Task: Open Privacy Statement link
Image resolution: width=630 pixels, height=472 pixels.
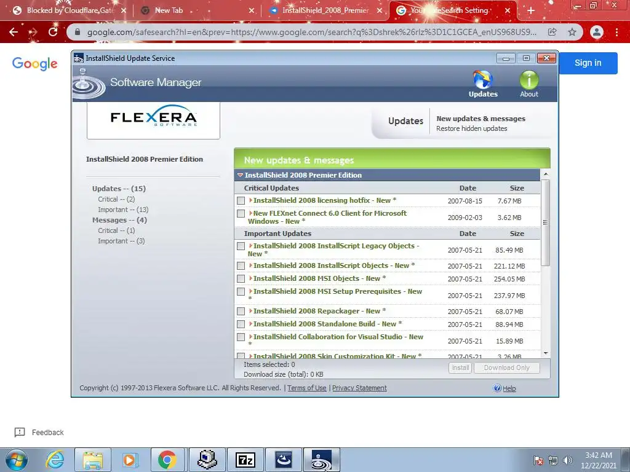Action: 359,388
